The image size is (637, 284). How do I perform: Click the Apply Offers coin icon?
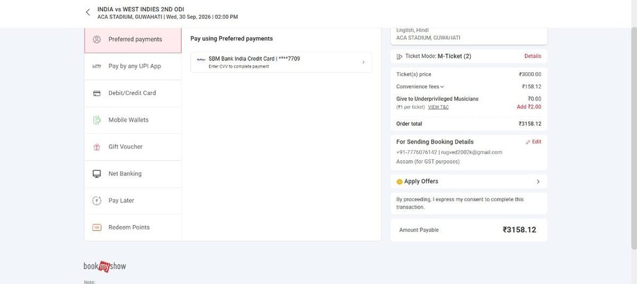click(x=399, y=181)
